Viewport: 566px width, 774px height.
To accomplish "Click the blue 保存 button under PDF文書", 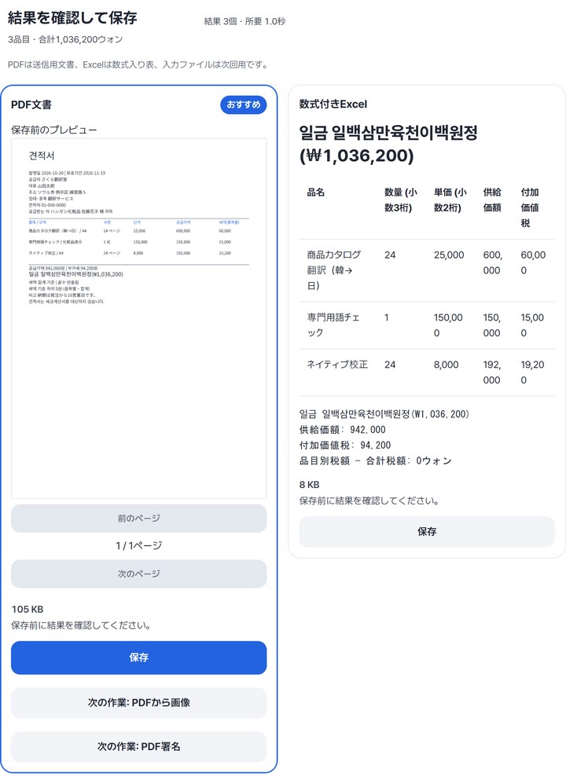I will (139, 658).
